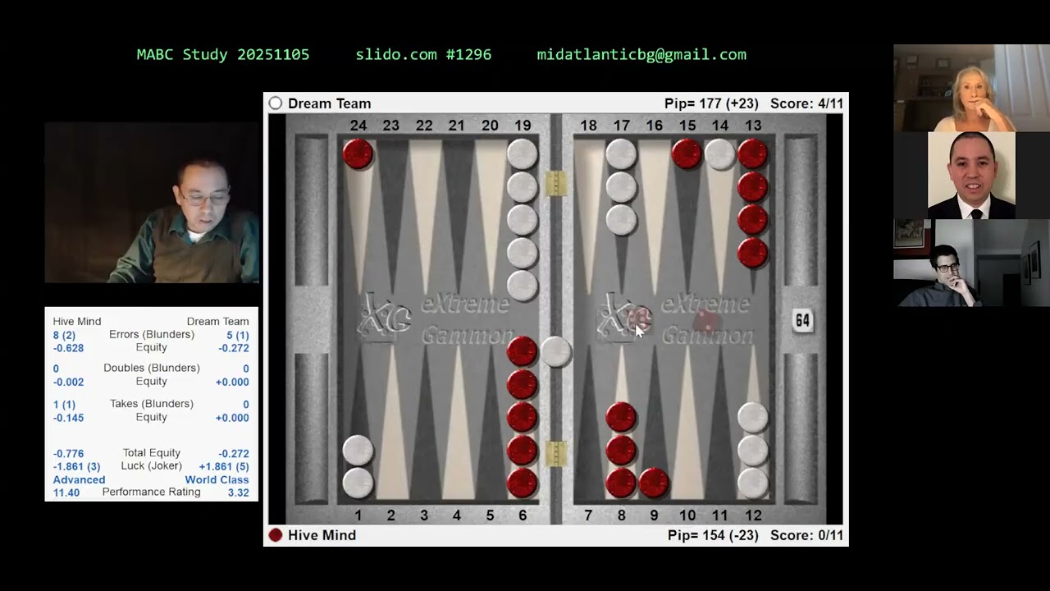The width and height of the screenshot is (1050, 591).
Task: Click the Errors (Blunders) row label
Action: click(x=152, y=335)
